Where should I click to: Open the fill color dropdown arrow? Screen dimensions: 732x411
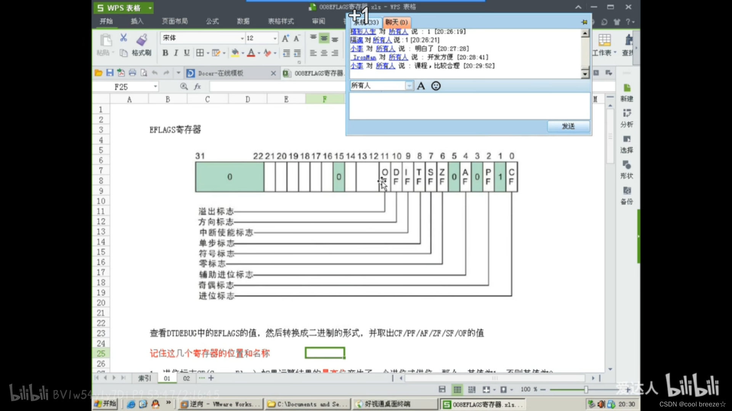[243, 53]
